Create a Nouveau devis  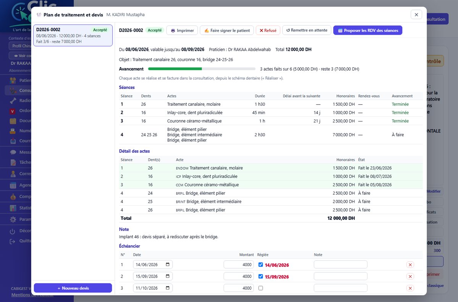tap(73, 288)
